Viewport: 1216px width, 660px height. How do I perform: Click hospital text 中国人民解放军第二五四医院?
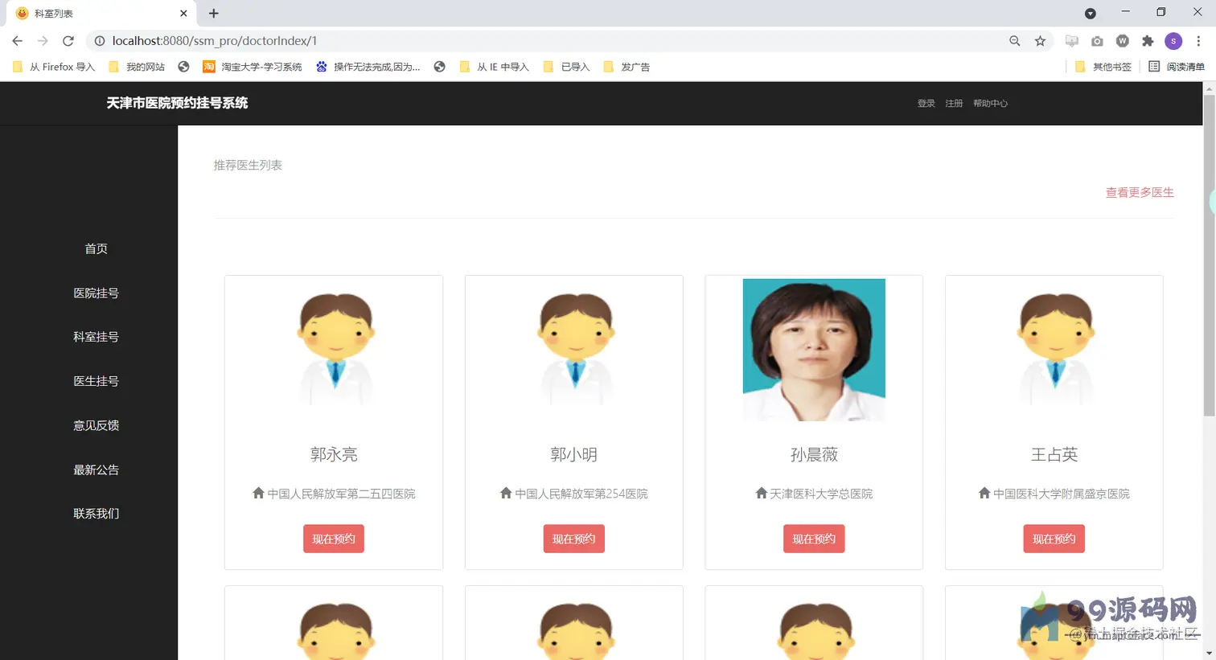[x=341, y=494]
